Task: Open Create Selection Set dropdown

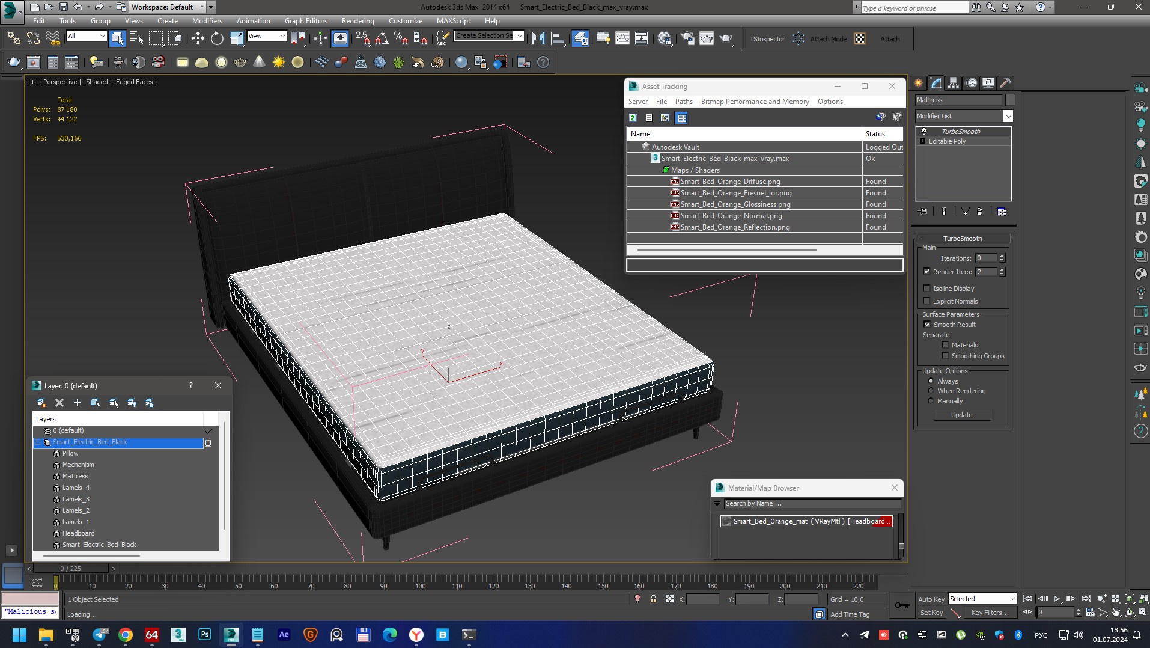Action: 520,35
